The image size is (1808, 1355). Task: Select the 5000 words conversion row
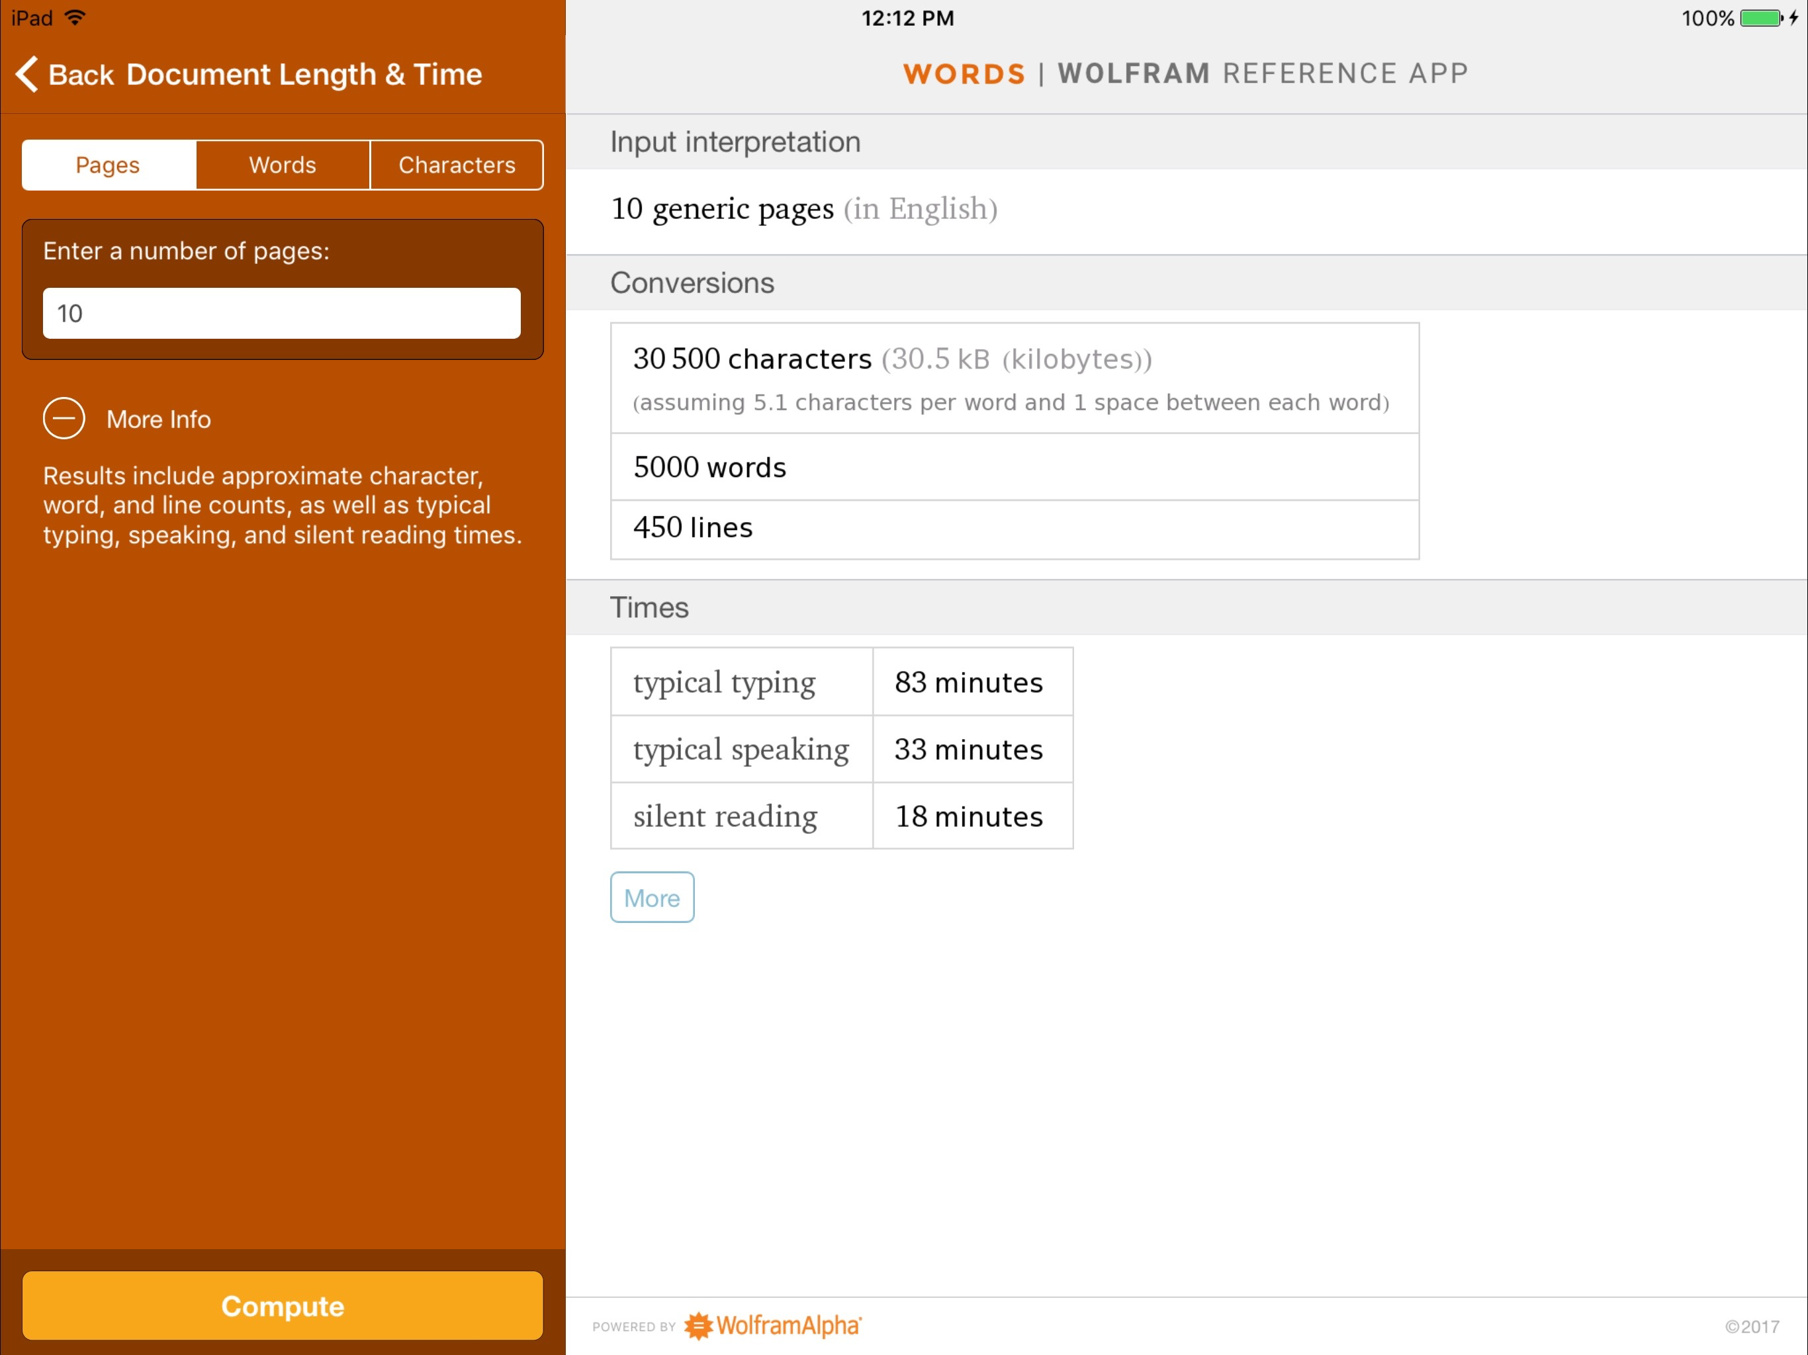pyautogui.click(x=1014, y=466)
